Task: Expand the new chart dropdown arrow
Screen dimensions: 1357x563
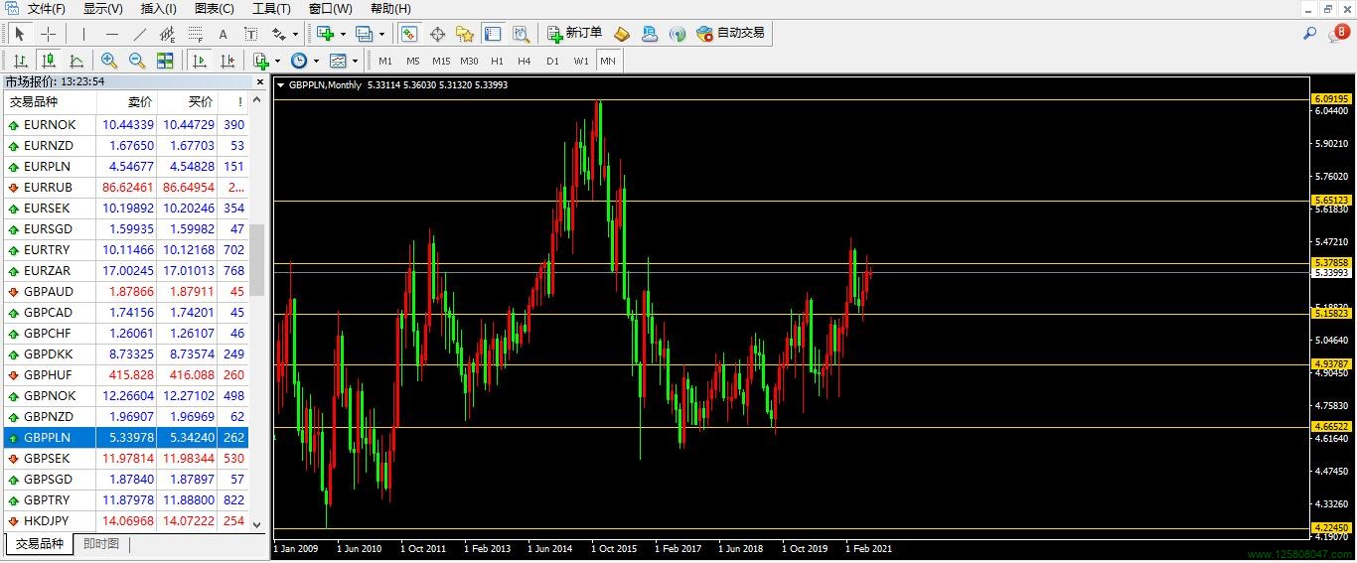Action: point(343,34)
